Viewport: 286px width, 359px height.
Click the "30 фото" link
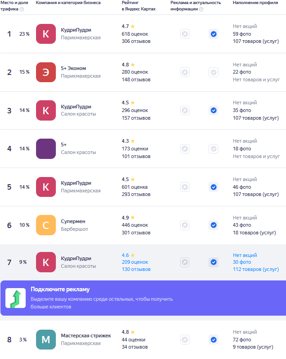pos(242,262)
